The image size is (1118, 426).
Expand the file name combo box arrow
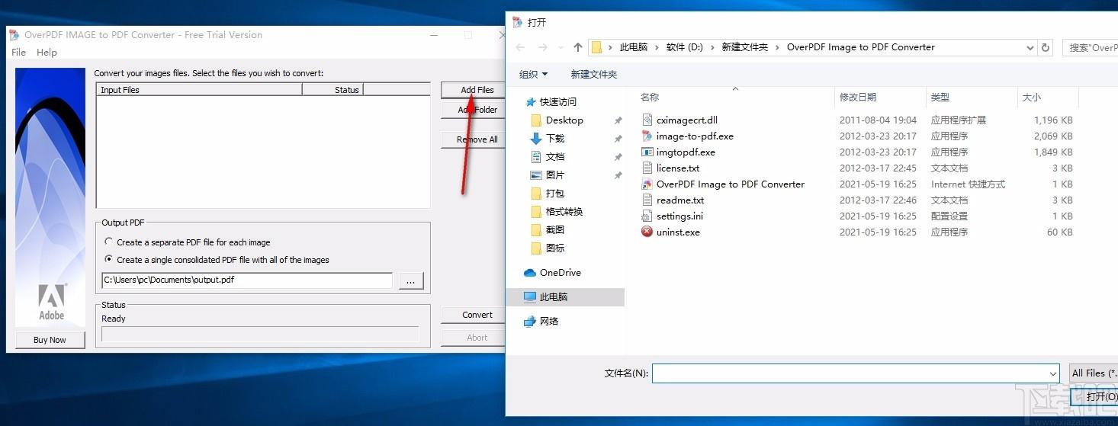click(1053, 373)
